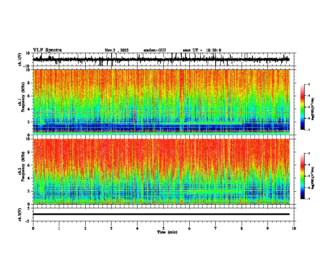Click tick label "9" on the time axis
Viewport: 331px width, 256px height.
tap(267, 228)
